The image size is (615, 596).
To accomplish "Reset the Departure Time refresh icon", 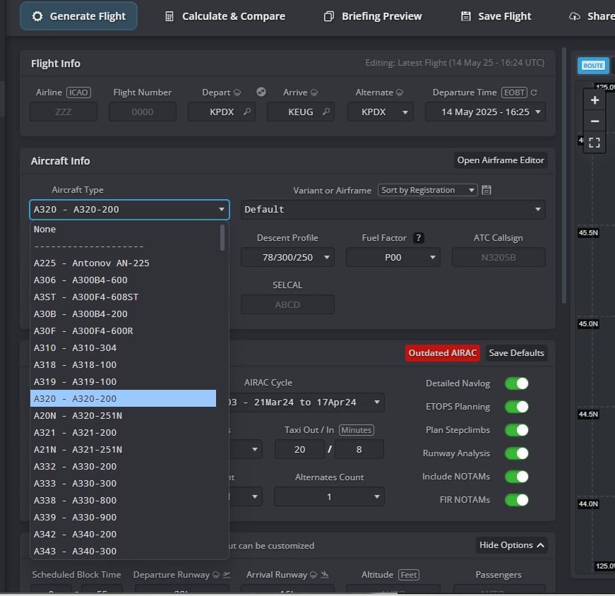I will (534, 93).
